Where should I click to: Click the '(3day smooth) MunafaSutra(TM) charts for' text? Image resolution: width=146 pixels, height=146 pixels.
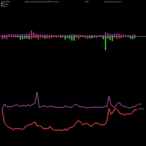click(x=42, y=2)
